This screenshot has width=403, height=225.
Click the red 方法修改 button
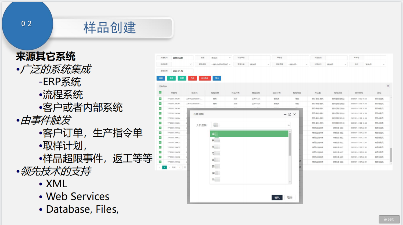[205, 78]
